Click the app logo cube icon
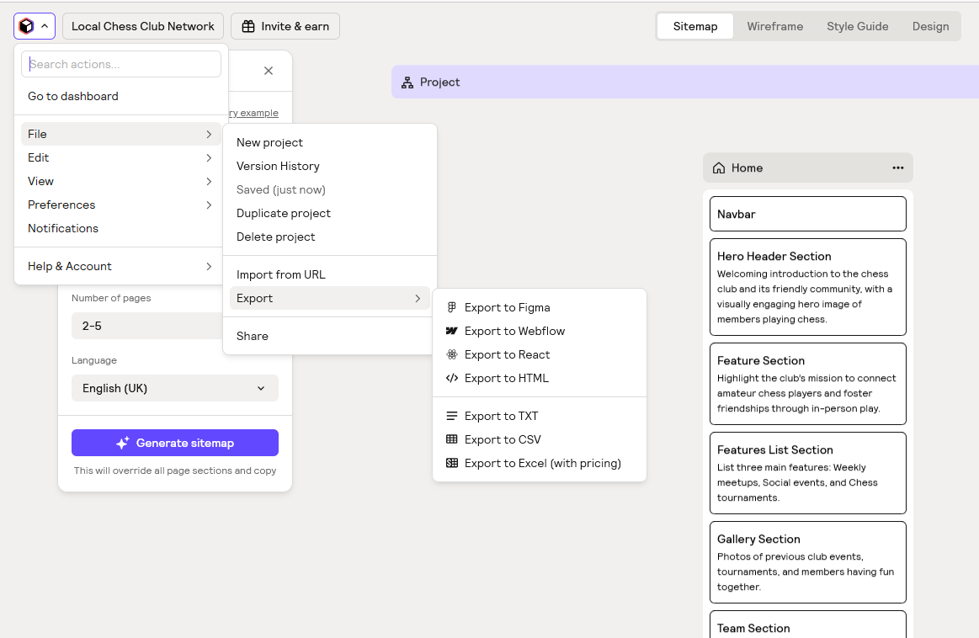Image resolution: width=979 pixels, height=638 pixels. click(27, 26)
